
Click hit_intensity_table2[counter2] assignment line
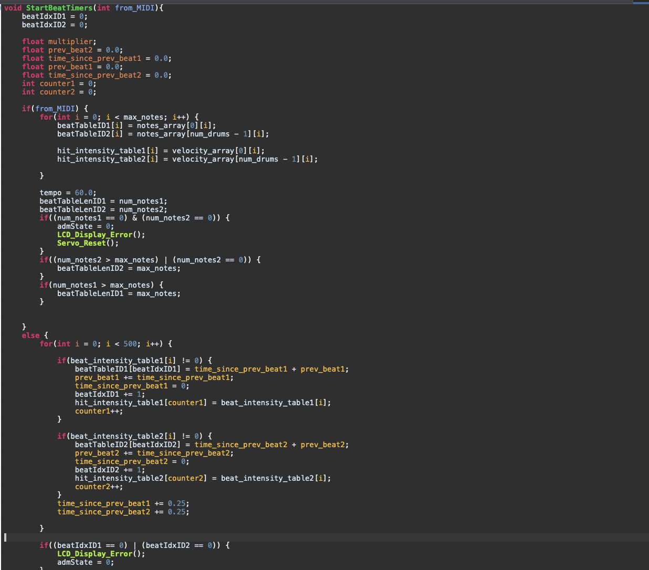[203, 478]
